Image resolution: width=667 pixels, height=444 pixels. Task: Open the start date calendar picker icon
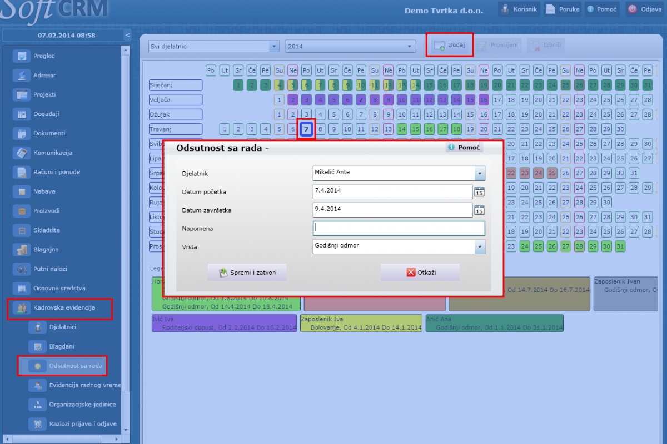479,192
